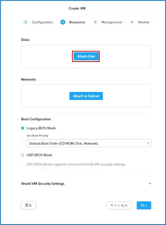166x225 pixels.
Task: Click the 戻る (back) button
Action: (28, 205)
